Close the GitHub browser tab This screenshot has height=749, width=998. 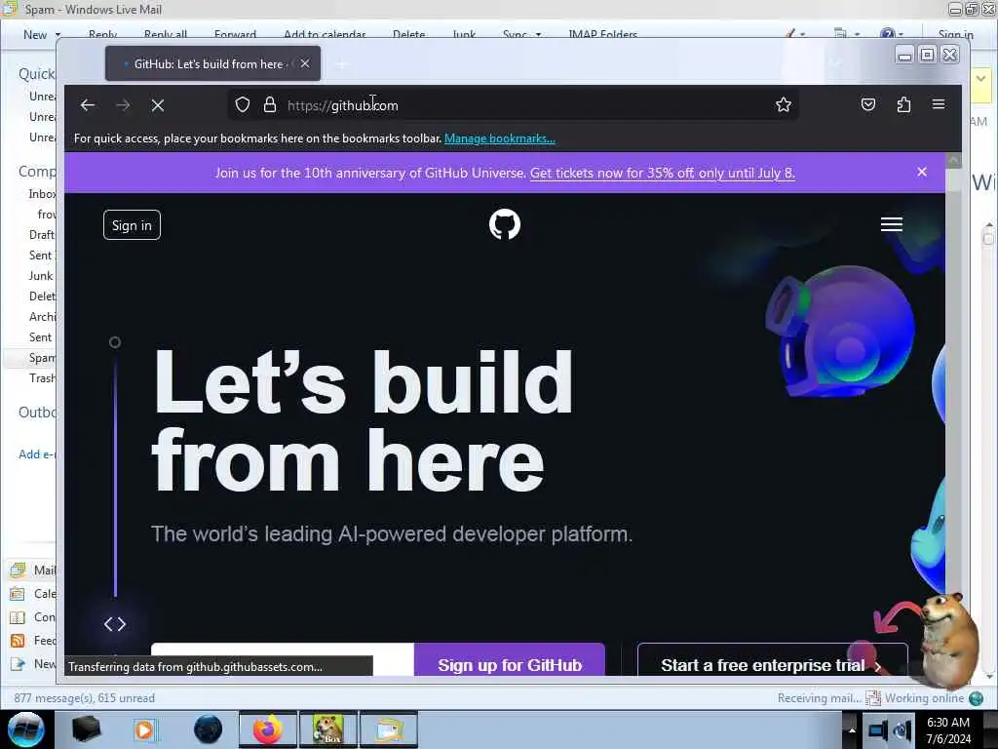point(305,63)
